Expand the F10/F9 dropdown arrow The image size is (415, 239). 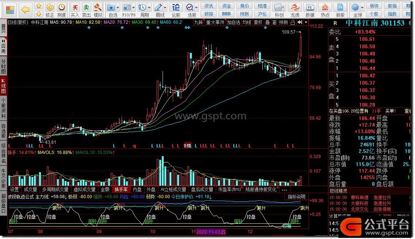coord(134,7)
